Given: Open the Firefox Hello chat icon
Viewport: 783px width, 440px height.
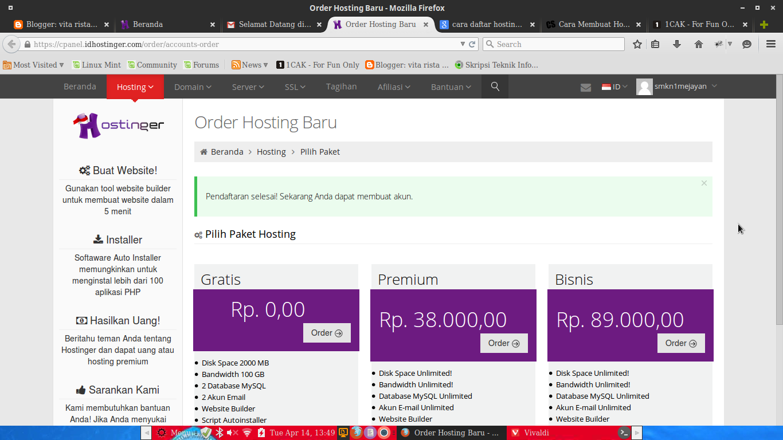Looking at the screenshot, I should click(x=747, y=44).
